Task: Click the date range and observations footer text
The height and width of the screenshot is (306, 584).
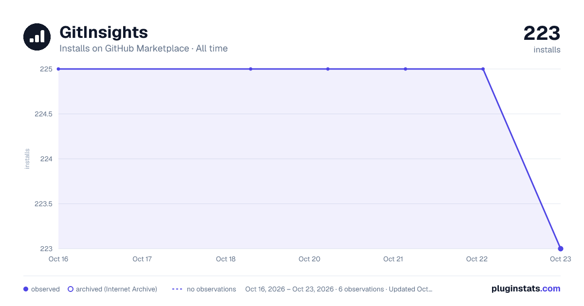Action: pyautogui.click(x=339, y=289)
